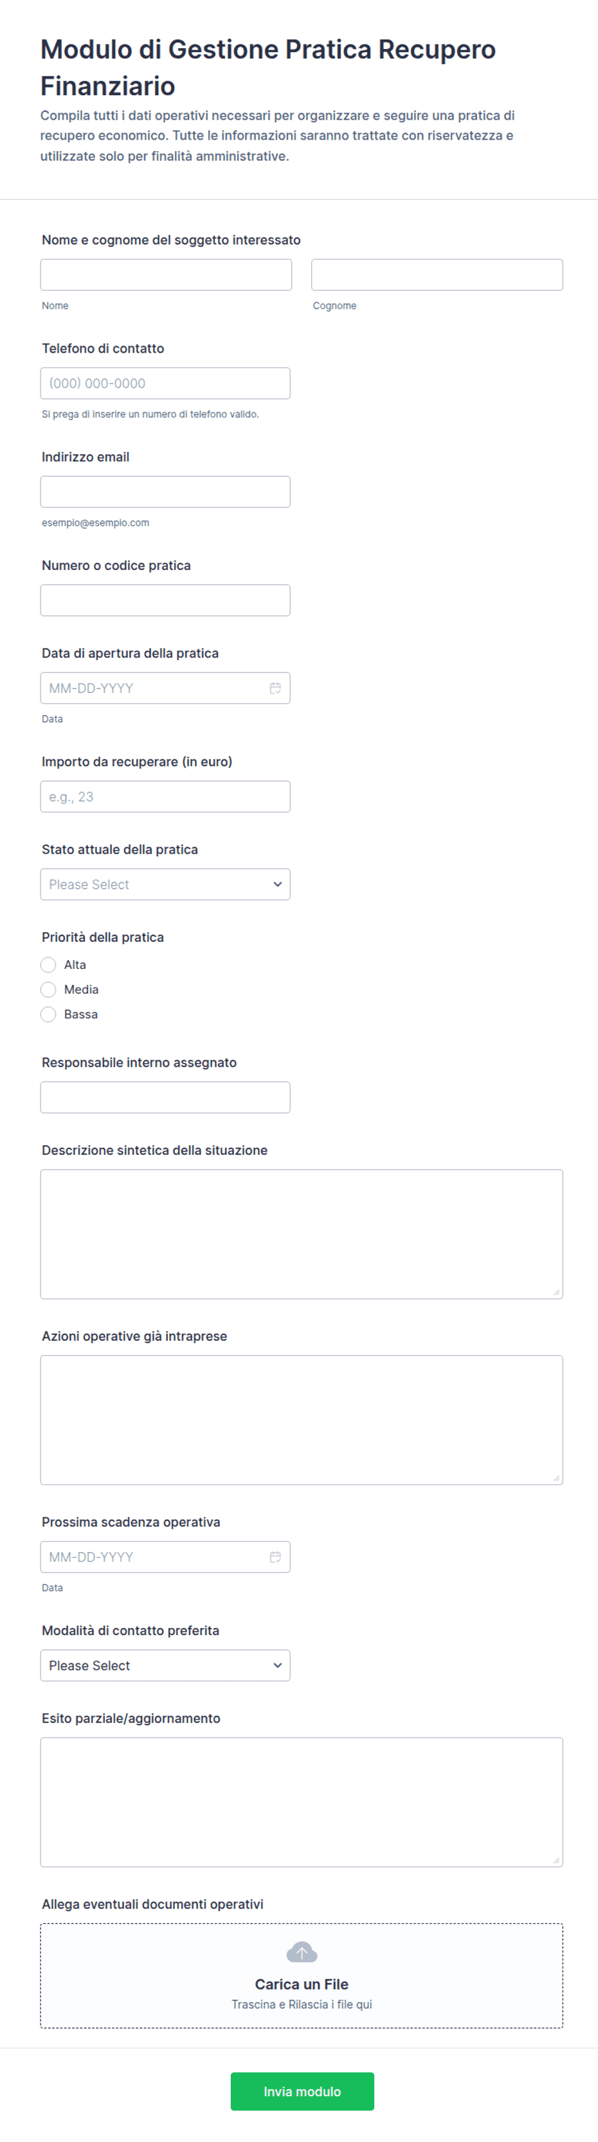Click the Invia modulo button
This screenshot has height=2142, width=598.
pos(302,2091)
